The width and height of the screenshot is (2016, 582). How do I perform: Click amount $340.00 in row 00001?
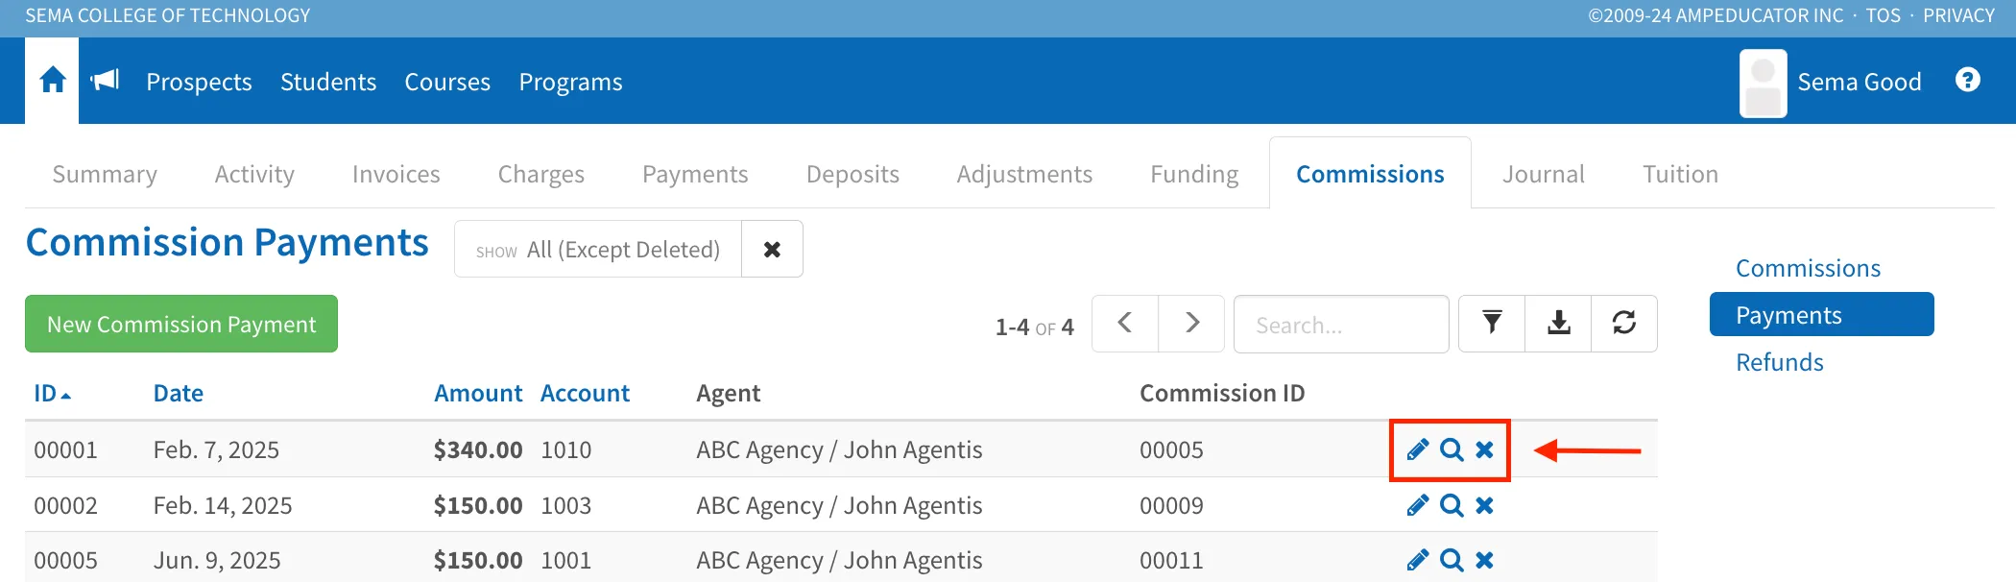(478, 449)
